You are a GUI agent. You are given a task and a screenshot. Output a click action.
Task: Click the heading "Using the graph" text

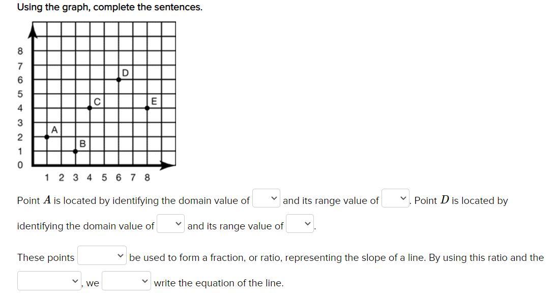click(x=109, y=7)
